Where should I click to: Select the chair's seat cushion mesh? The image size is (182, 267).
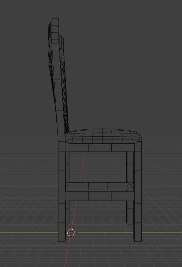[103, 136]
